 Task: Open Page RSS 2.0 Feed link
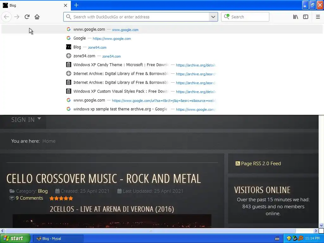[261, 164]
